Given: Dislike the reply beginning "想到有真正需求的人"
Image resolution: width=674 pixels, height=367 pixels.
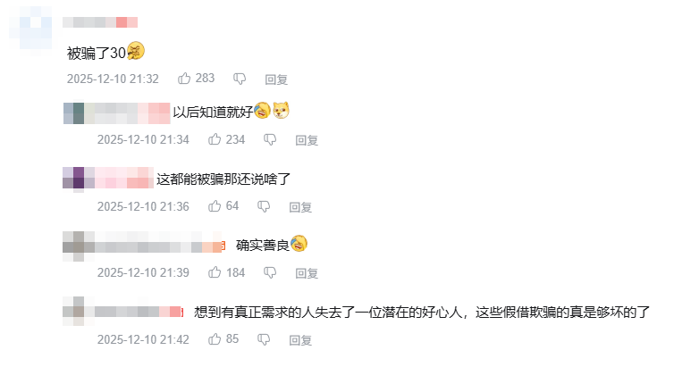Looking at the screenshot, I should click(x=263, y=339).
